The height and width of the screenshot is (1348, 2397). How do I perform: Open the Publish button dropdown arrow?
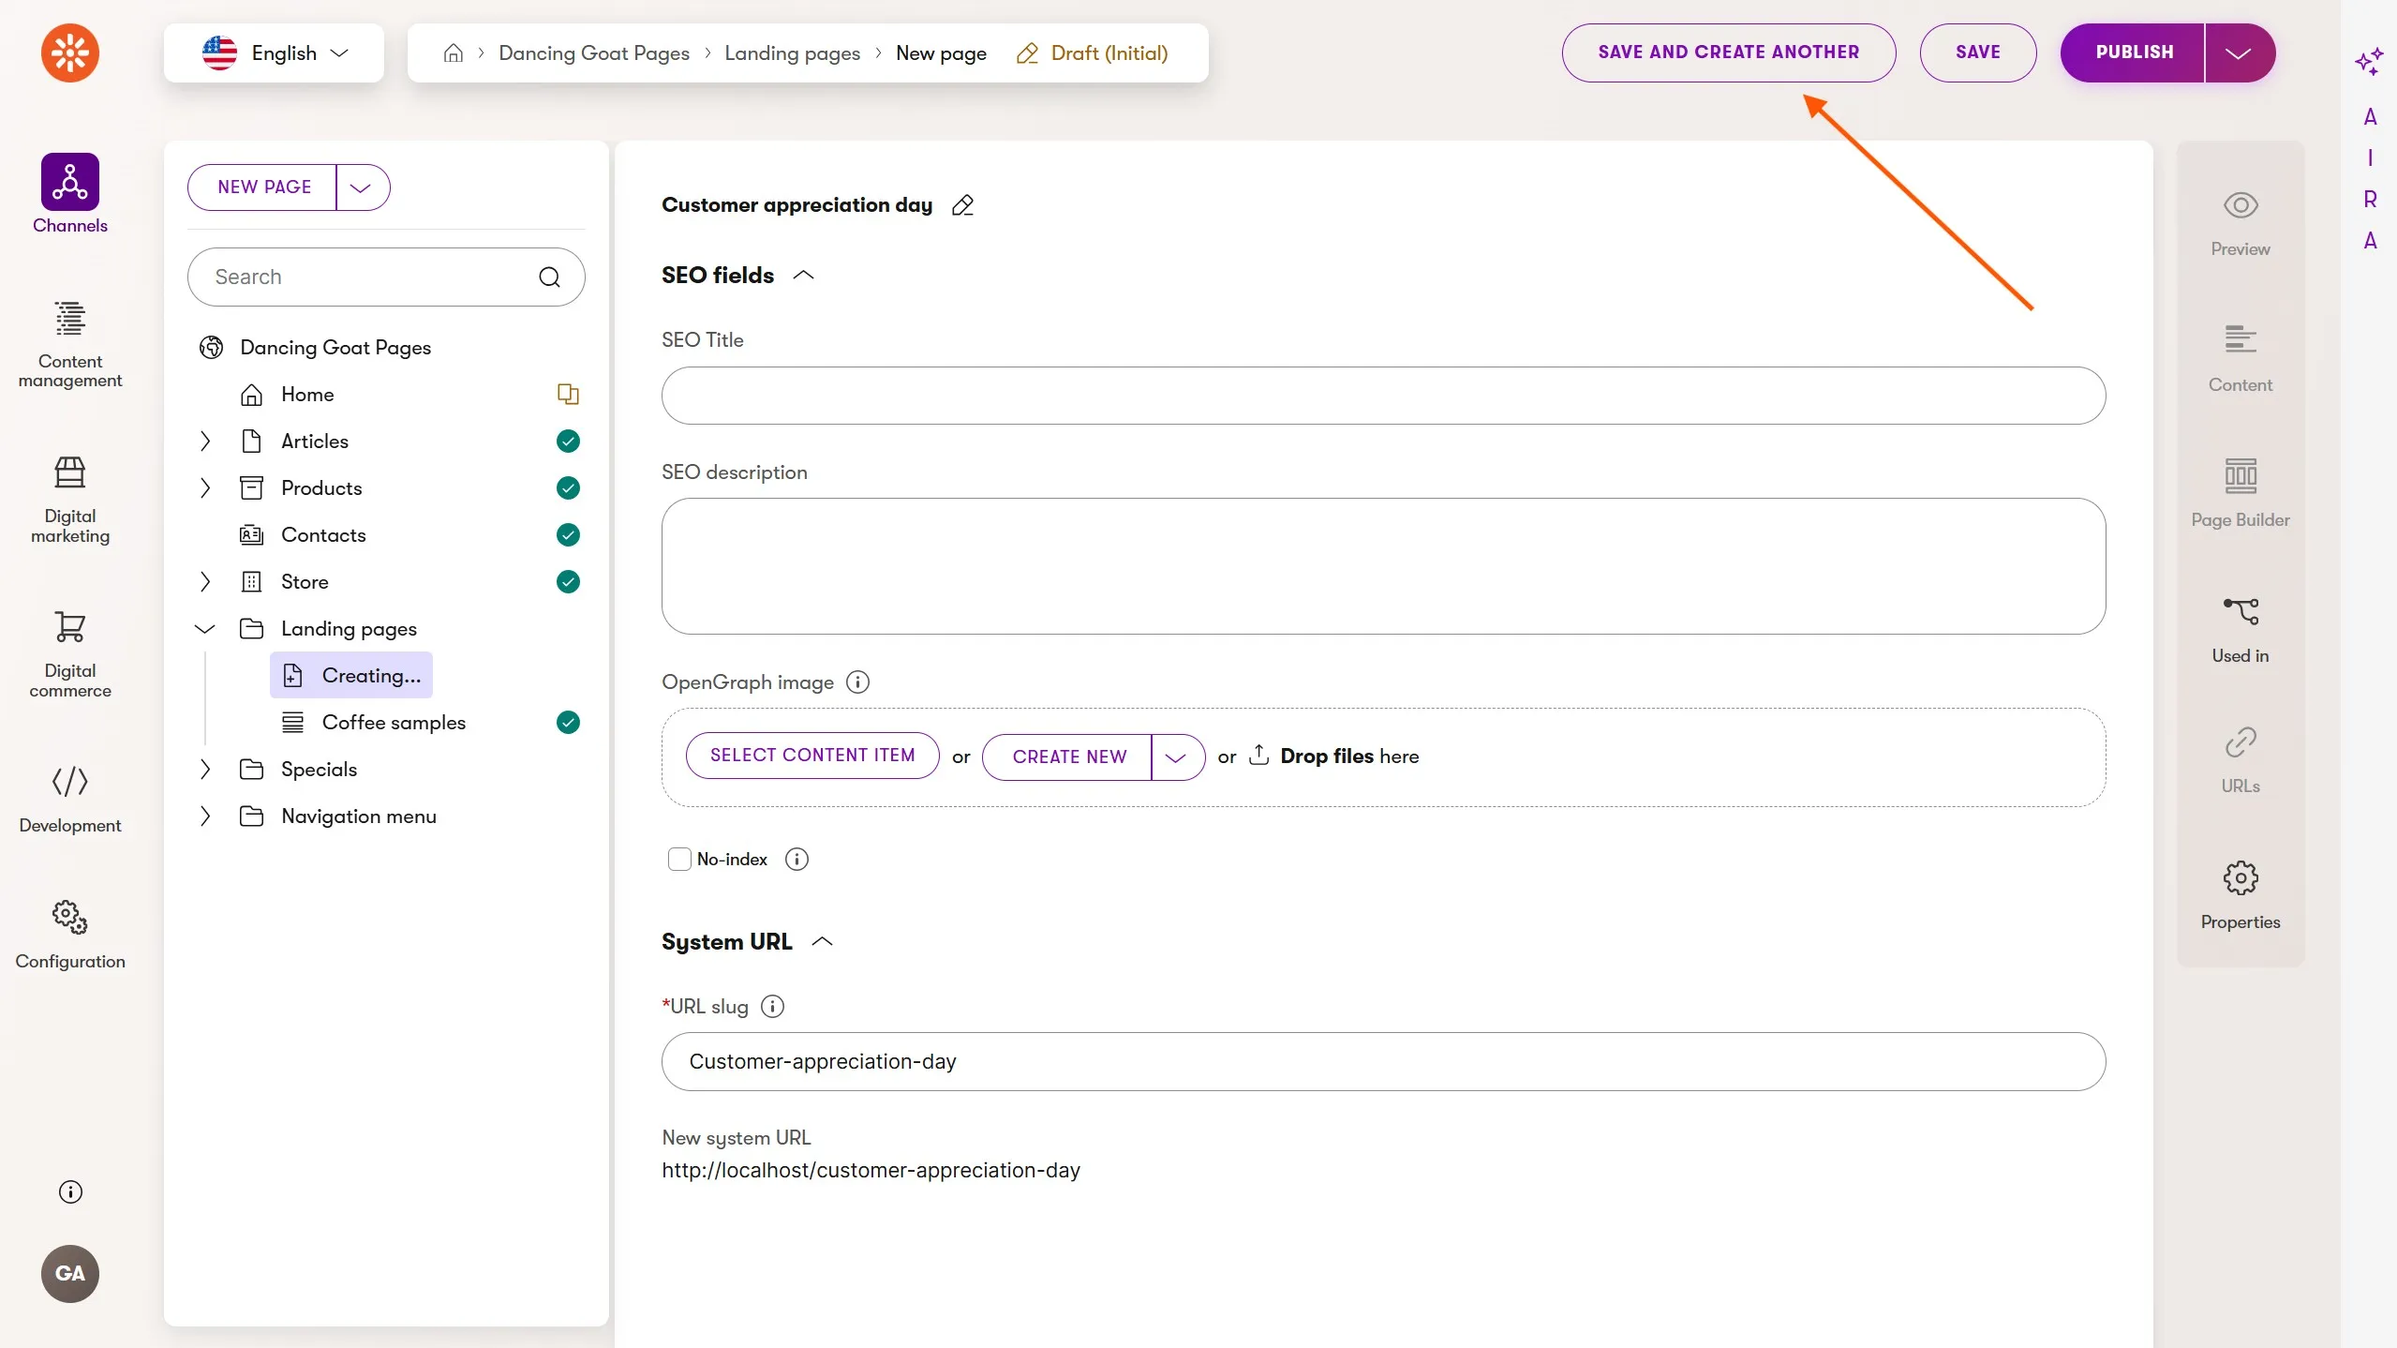pyautogui.click(x=2239, y=53)
